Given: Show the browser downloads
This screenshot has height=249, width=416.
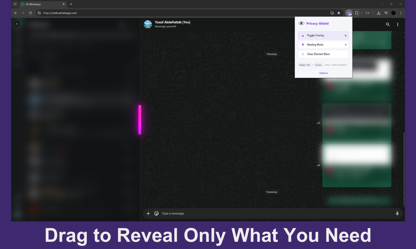Looking at the screenshot, I should 379,13.
